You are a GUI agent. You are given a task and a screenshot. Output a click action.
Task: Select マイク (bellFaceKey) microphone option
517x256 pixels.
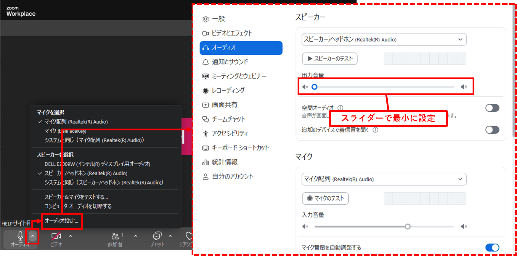(65, 131)
